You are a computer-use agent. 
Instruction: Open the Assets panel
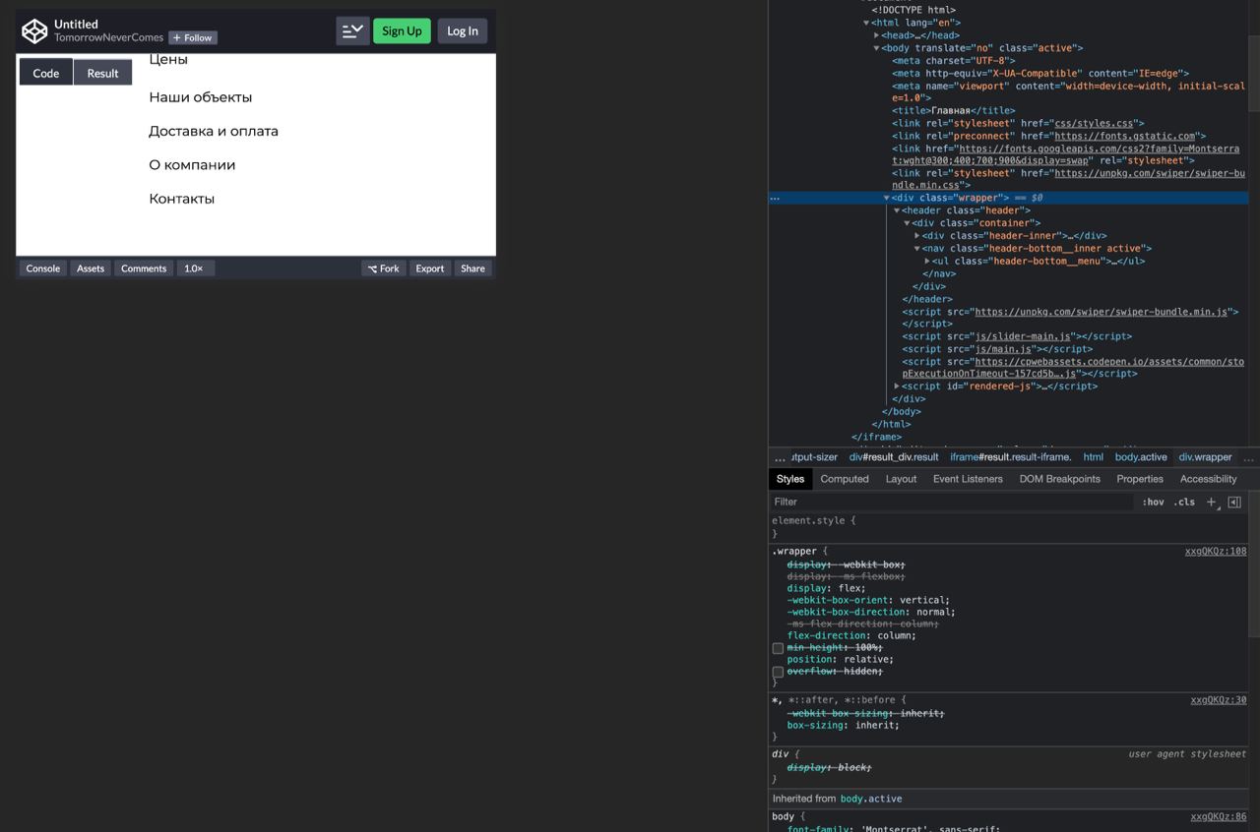[x=91, y=268]
